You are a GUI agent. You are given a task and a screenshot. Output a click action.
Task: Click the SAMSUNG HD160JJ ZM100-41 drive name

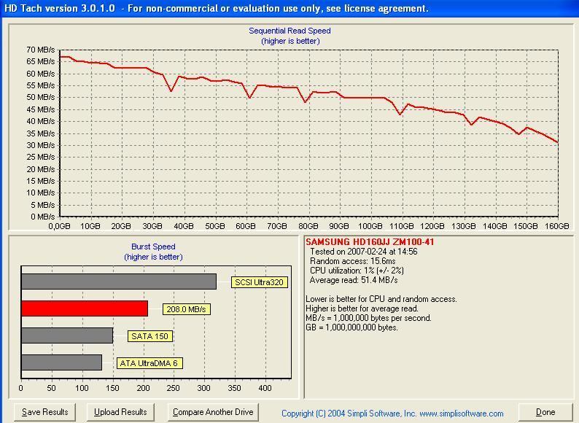(x=370, y=242)
